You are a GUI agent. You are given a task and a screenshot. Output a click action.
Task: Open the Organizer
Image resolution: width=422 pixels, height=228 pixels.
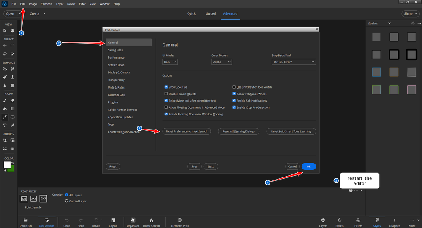pyautogui.click(x=133, y=223)
